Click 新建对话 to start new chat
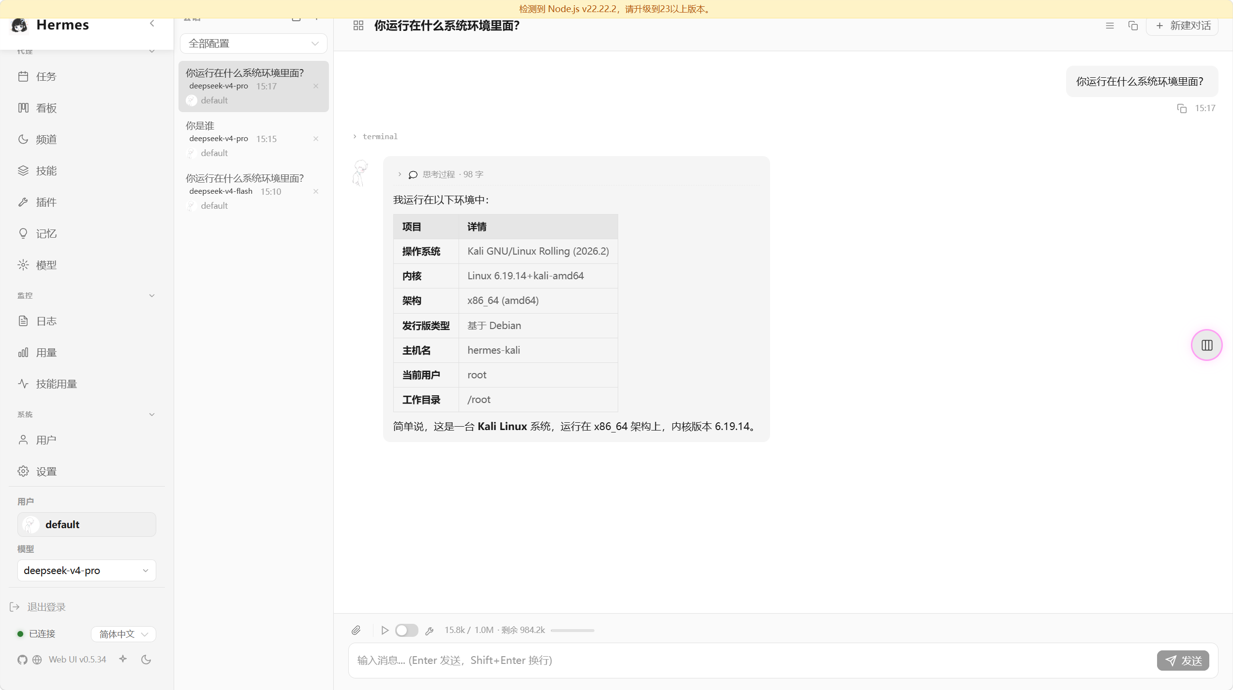 click(x=1183, y=26)
